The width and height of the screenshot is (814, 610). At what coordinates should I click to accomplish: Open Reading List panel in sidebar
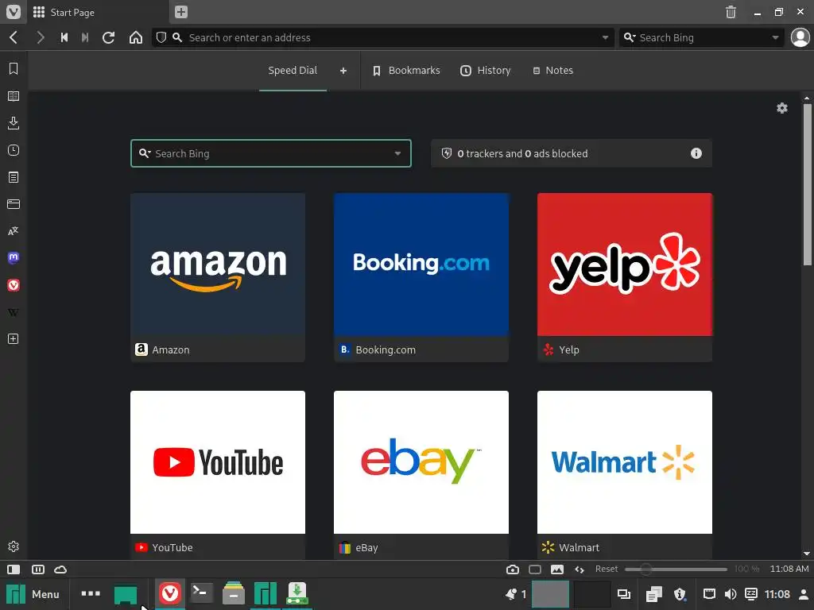pos(14,96)
